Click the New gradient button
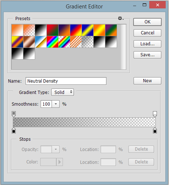Viewport: 169px width, 185px height. tap(147, 81)
